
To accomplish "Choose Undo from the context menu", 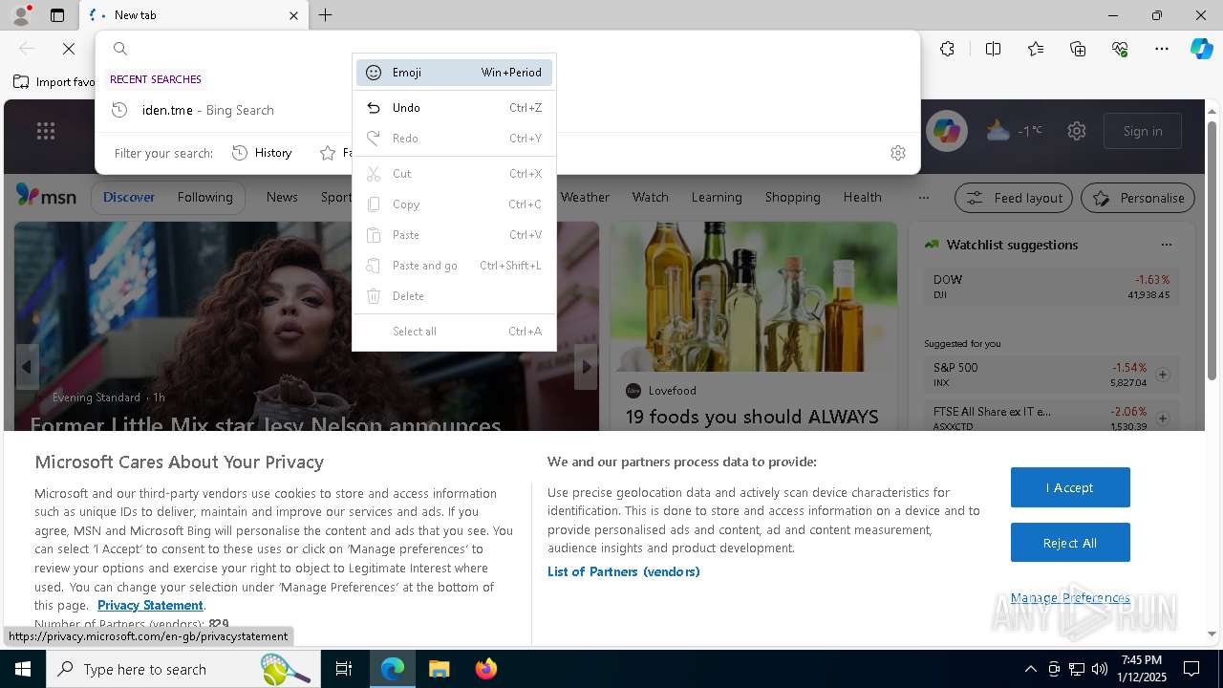I will pos(454,108).
